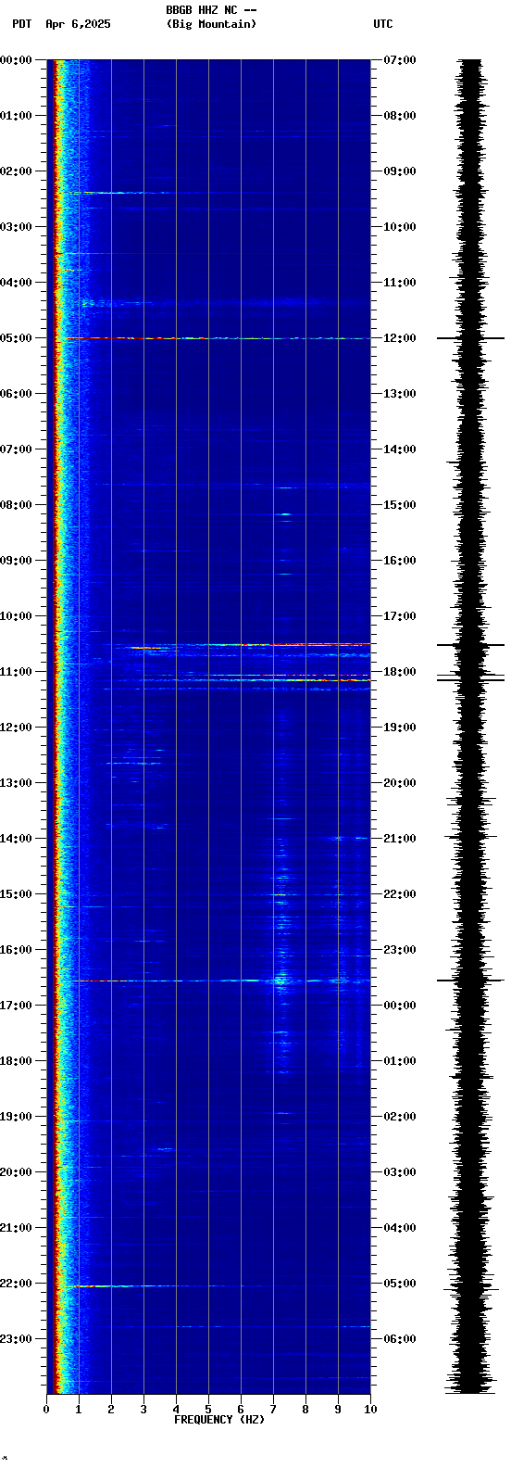Image resolution: width=511 pixels, height=1468 pixels.
Task: Click the UTC time label '00:00'
Action: pos(400,1006)
